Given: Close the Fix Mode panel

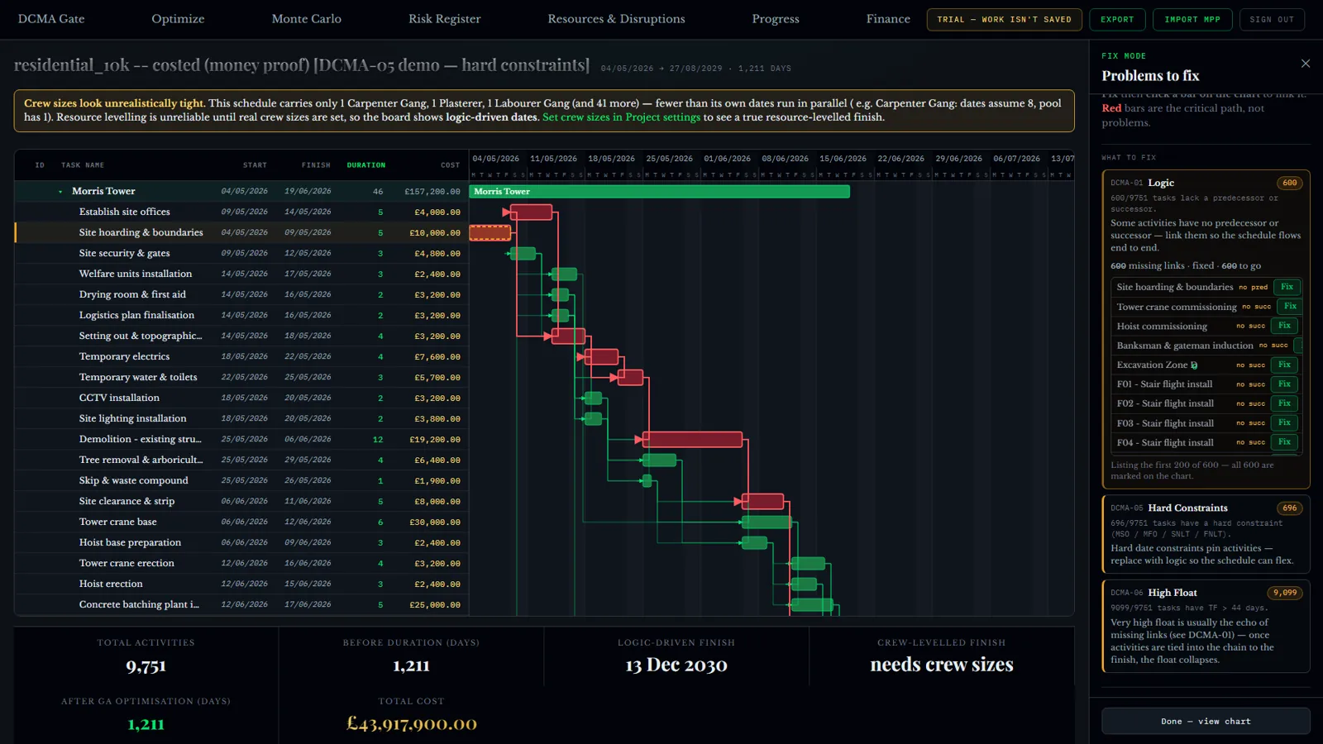Looking at the screenshot, I should pos(1306,64).
